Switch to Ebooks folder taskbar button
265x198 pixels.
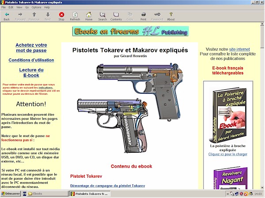(48, 194)
